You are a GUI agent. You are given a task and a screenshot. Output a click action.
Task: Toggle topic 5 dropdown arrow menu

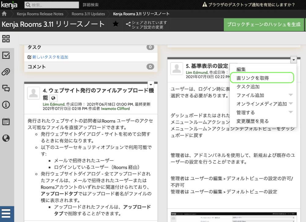(x=293, y=60)
